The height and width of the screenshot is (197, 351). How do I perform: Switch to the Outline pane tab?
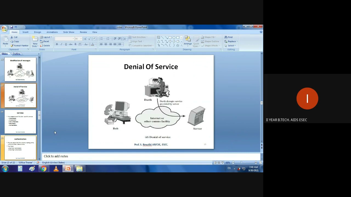16,54
